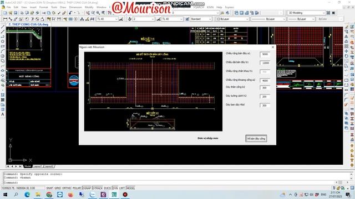Open the 3D Modeling workspace dropdown

(306, 13)
